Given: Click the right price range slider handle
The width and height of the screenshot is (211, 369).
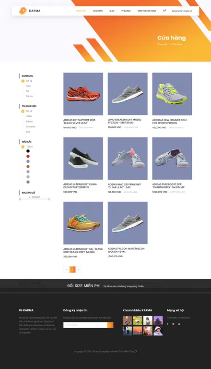Looking at the screenshot, I should [49, 199].
